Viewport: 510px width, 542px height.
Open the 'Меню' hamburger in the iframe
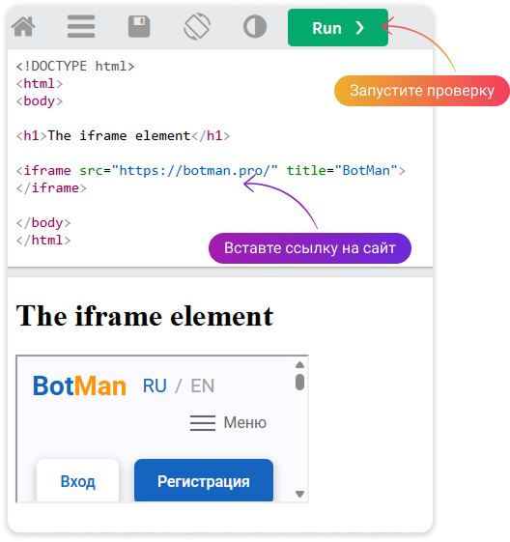228,423
